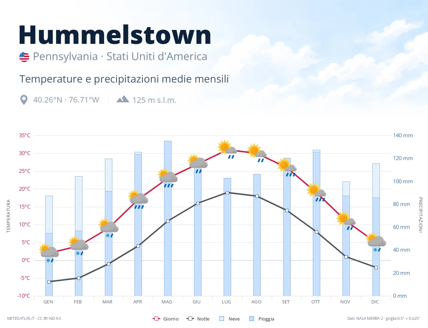428x328 pixels.
Task: Click the APR night temperature point
Action: 138,246
